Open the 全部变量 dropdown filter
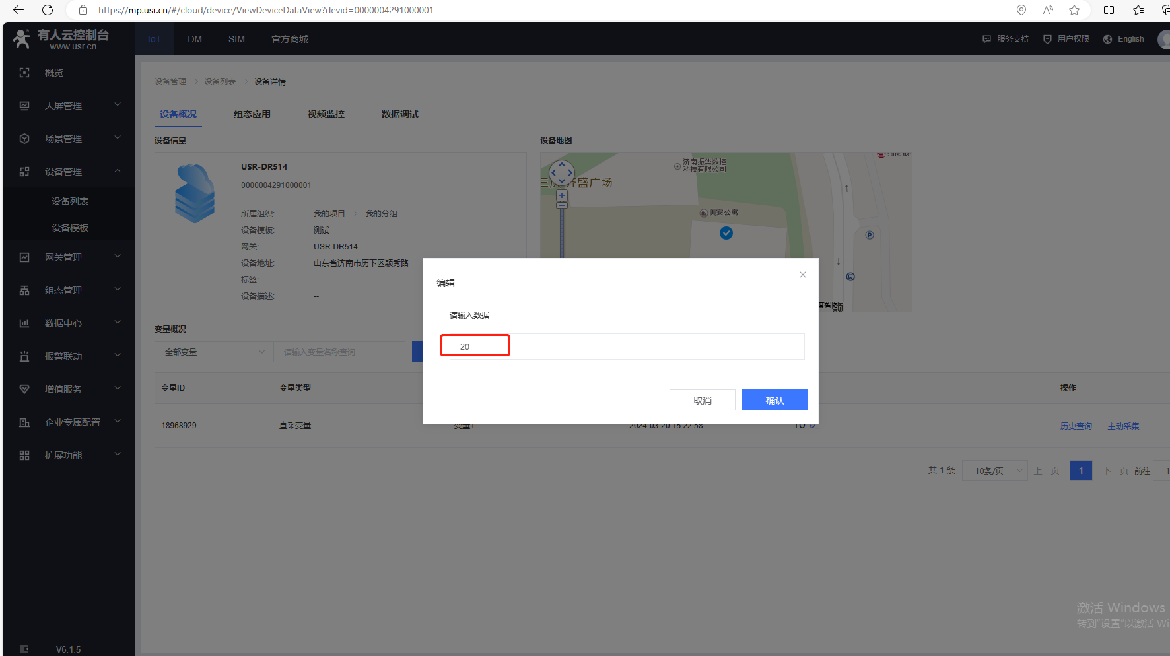Viewport: 1170px width, 656px height. pos(214,352)
